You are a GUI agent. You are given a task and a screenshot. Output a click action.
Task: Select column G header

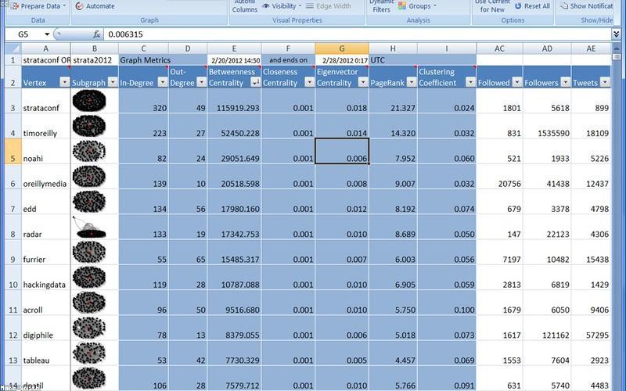coord(342,48)
